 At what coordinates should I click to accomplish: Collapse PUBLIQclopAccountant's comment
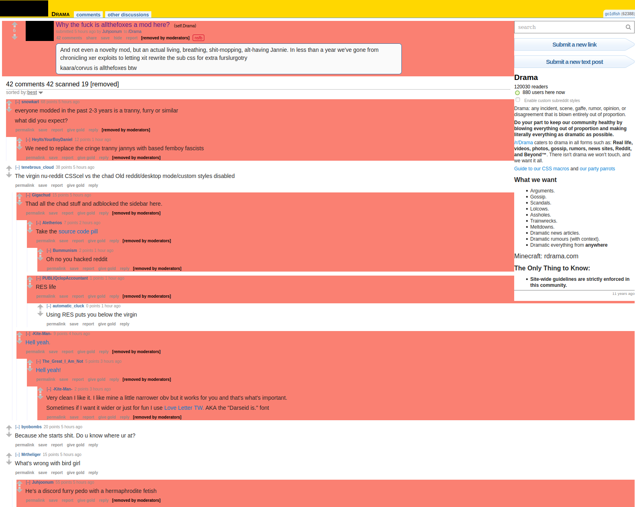[x=39, y=278]
